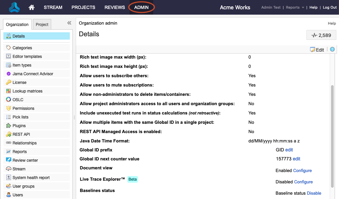Configure the Document view setting

[302, 170]
